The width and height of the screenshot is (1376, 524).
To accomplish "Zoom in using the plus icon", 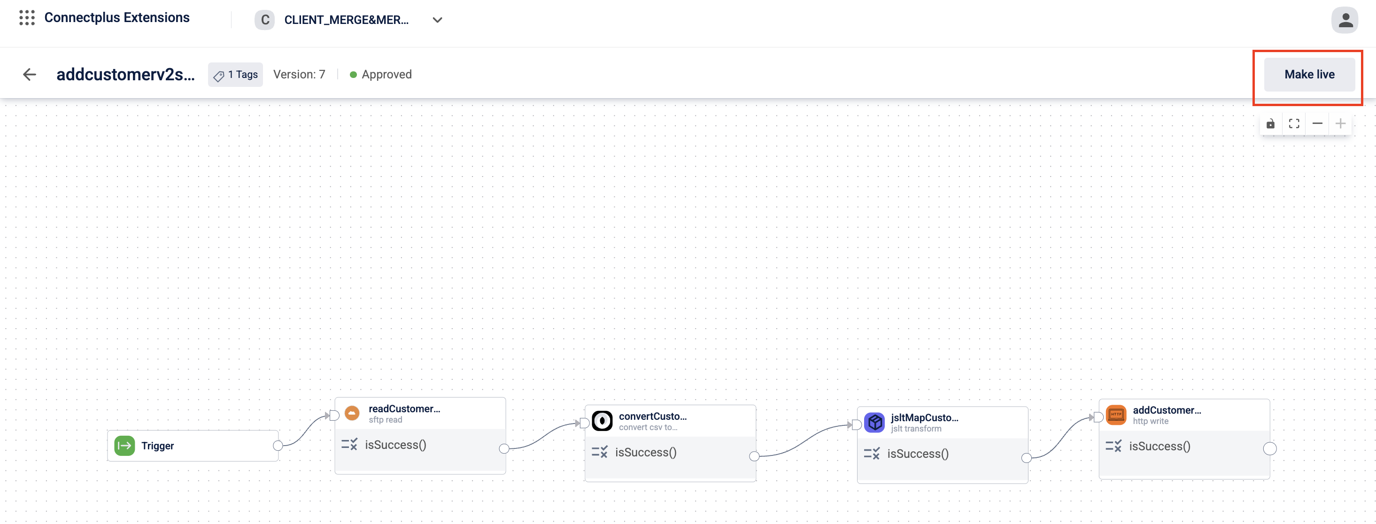I will [x=1340, y=124].
